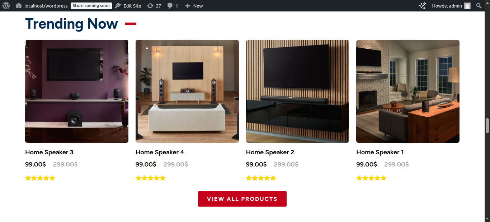Click the site dashboard icon beside localhost/wordpress
The height and width of the screenshot is (222, 490).
(x=19, y=6)
